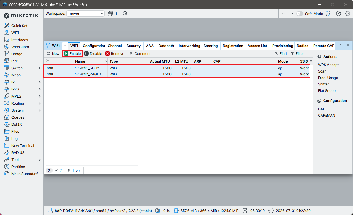
Task: Click the Disable button
Action: [93, 53]
